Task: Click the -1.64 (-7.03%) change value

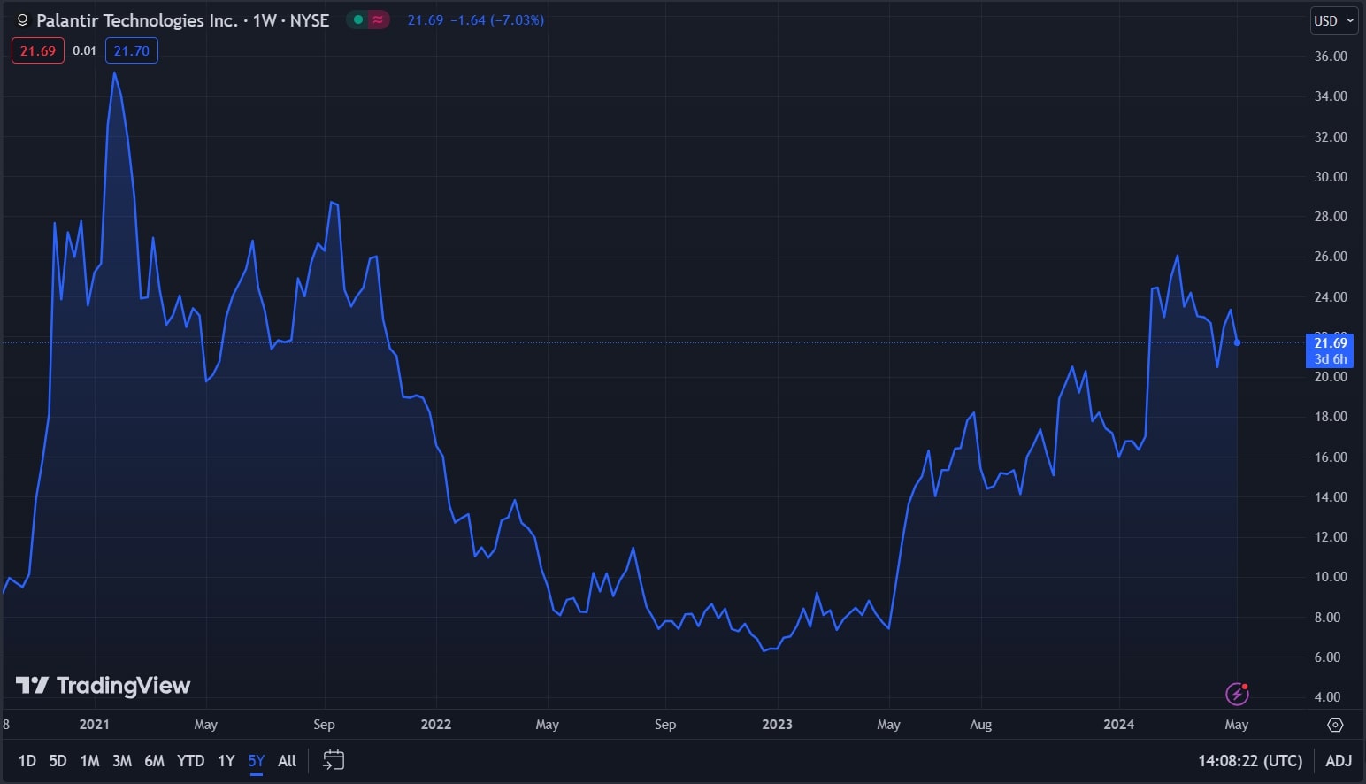Action: tap(497, 19)
